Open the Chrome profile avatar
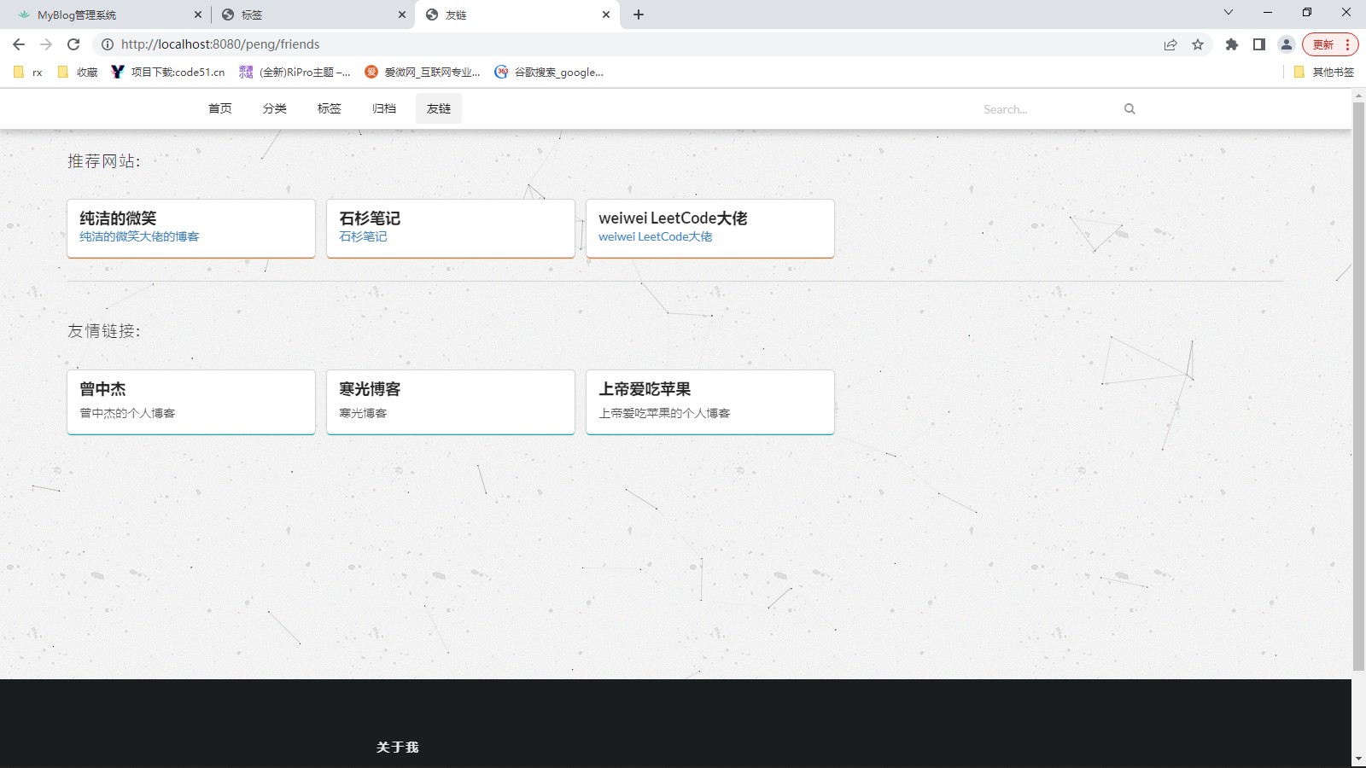This screenshot has height=768, width=1366. click(1286, 44)
